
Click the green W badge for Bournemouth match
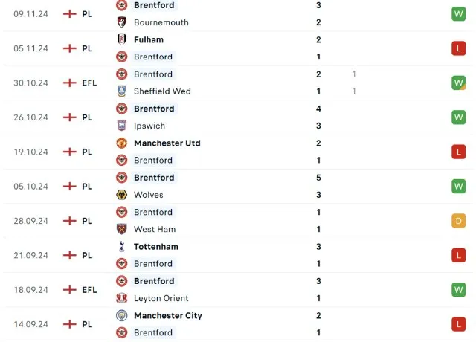pos(458,14)
